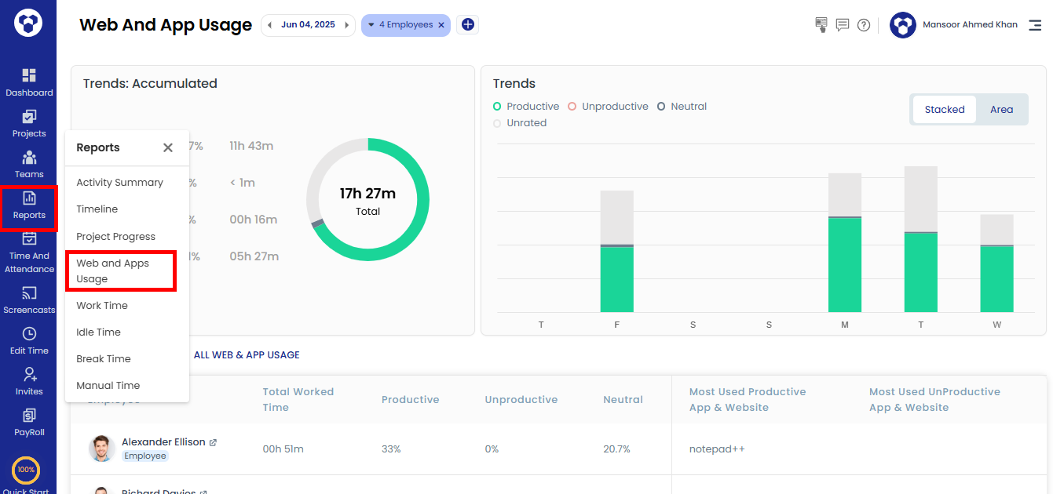Open the PayRoll section
Image resolution: width=1053 pixels, height=494 pixels.
[x=29, y=422]
